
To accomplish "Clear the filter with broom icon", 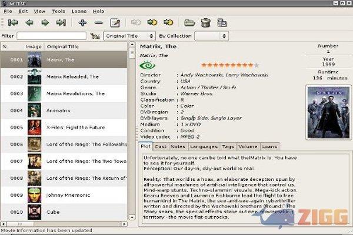I will 95,36.
